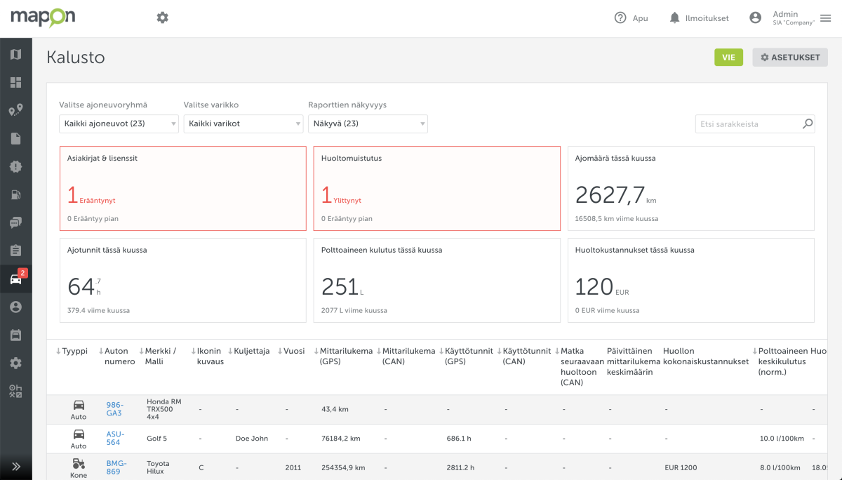Open the Näkyvä (23) visibility dropdown

[x=368, y=124]
